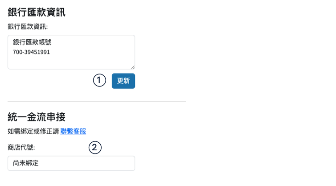The height and width of the screenshot is (186, 336).
Task: Click inside the 銀行匯款資訊 textarea
Action: [x=71, y=52]
